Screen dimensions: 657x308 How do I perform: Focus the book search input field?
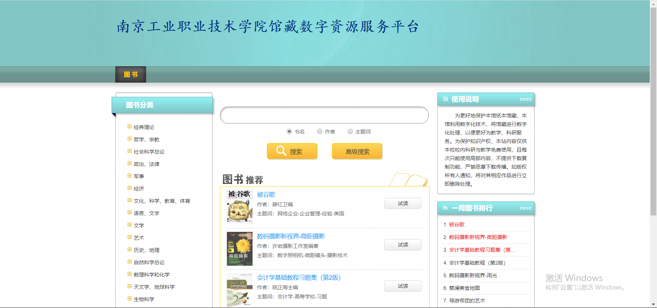324,115
